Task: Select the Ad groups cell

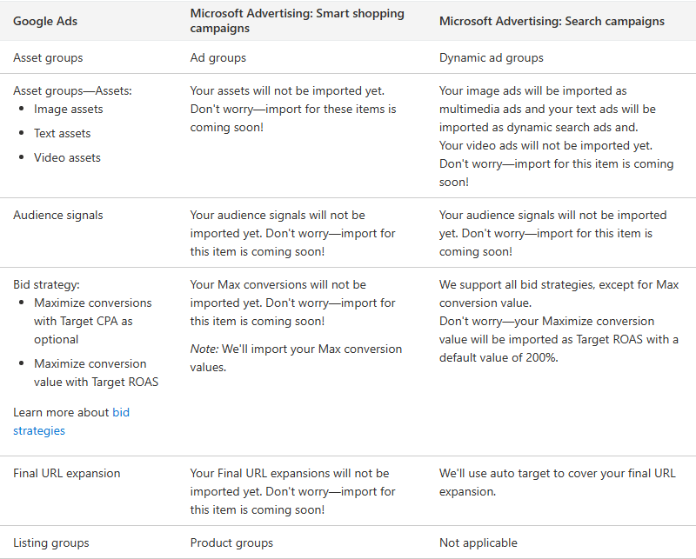Action: point(218,58)
